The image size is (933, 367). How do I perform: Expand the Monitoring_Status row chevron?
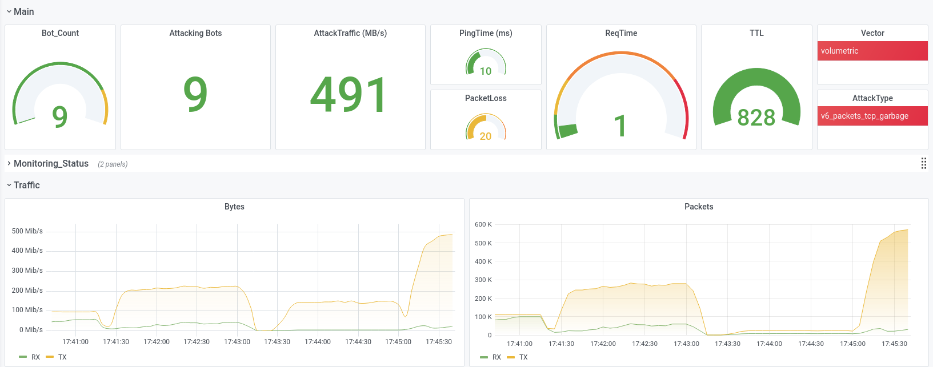tap(9, 163)
